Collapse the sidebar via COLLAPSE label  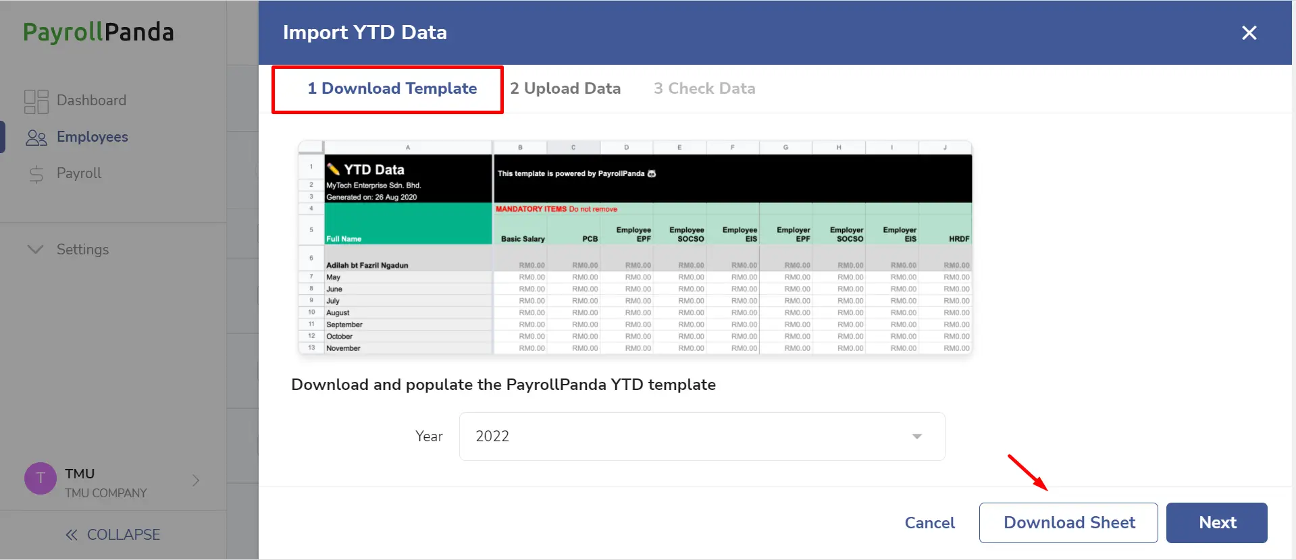pos(124,535)
